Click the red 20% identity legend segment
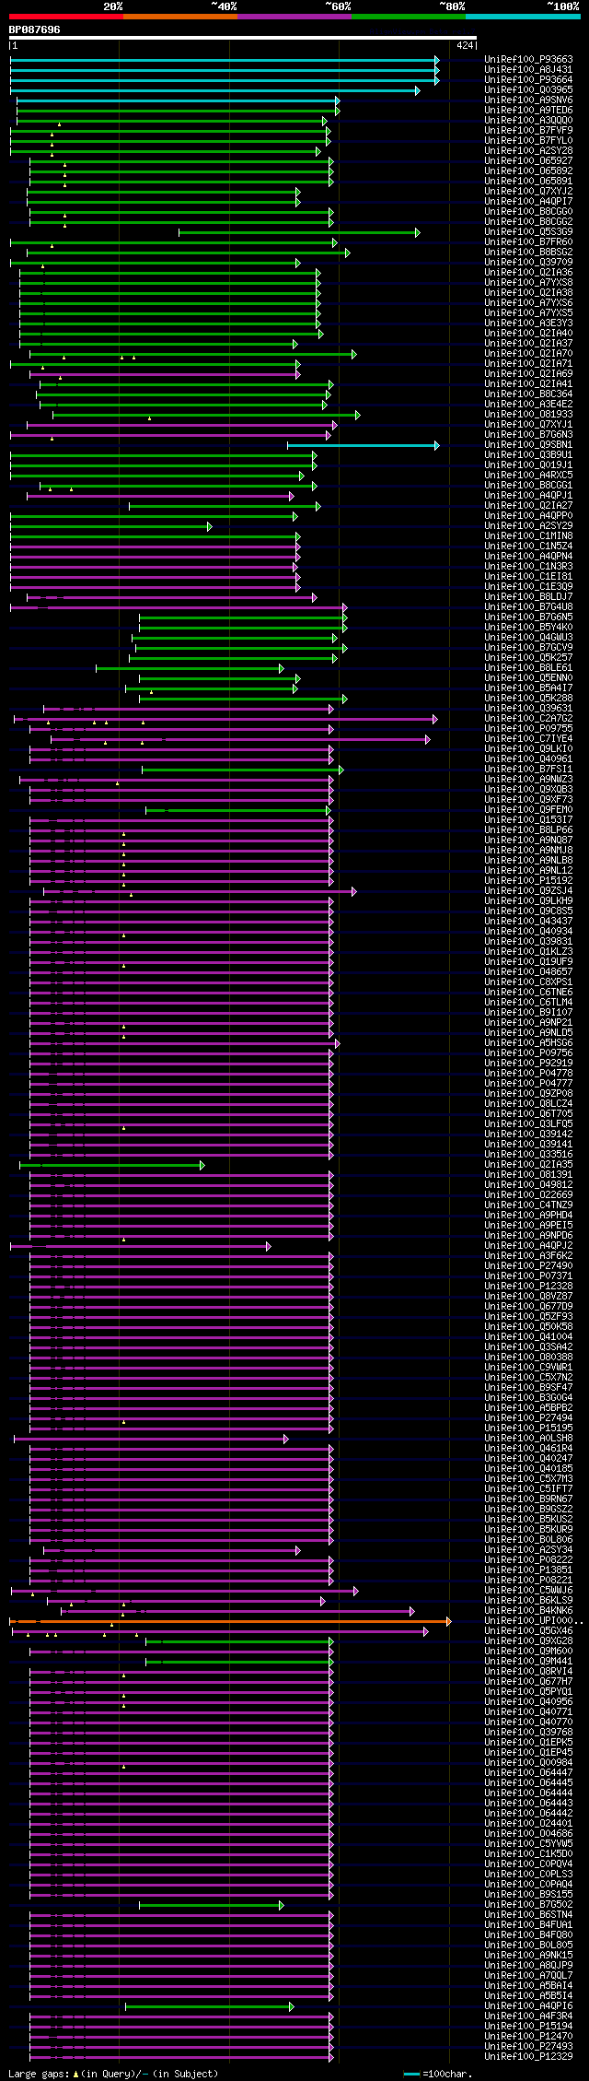This screenshot has height=2081, width=589. [x=65, y=17]
